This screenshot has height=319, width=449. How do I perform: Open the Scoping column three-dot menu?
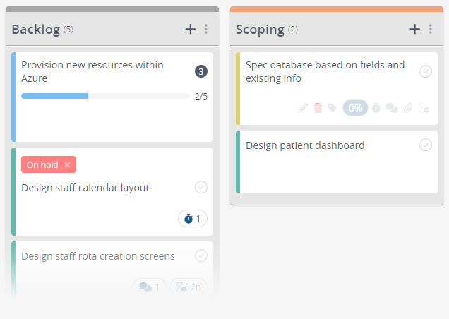[431, 29]
